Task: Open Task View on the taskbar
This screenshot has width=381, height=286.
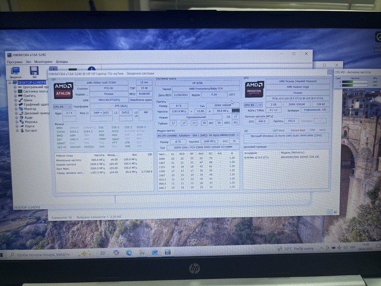Action: pyautogui.click(x=103, y=253)
